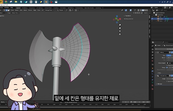Open the Global orientation dropdown
The width and height of the screenshot is (173, 111).
pyautogui.click(x=61, y=10)
